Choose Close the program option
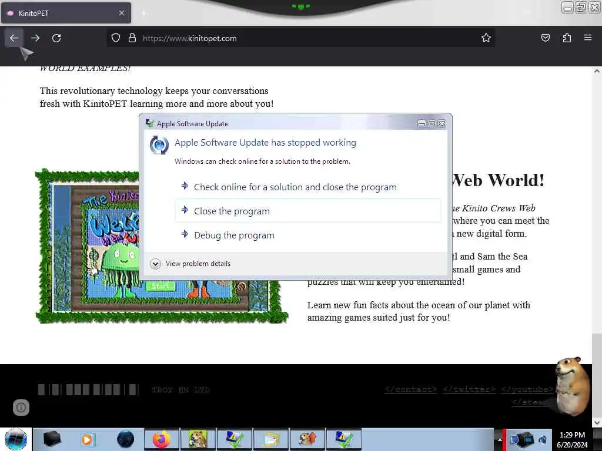 point(308,211)
